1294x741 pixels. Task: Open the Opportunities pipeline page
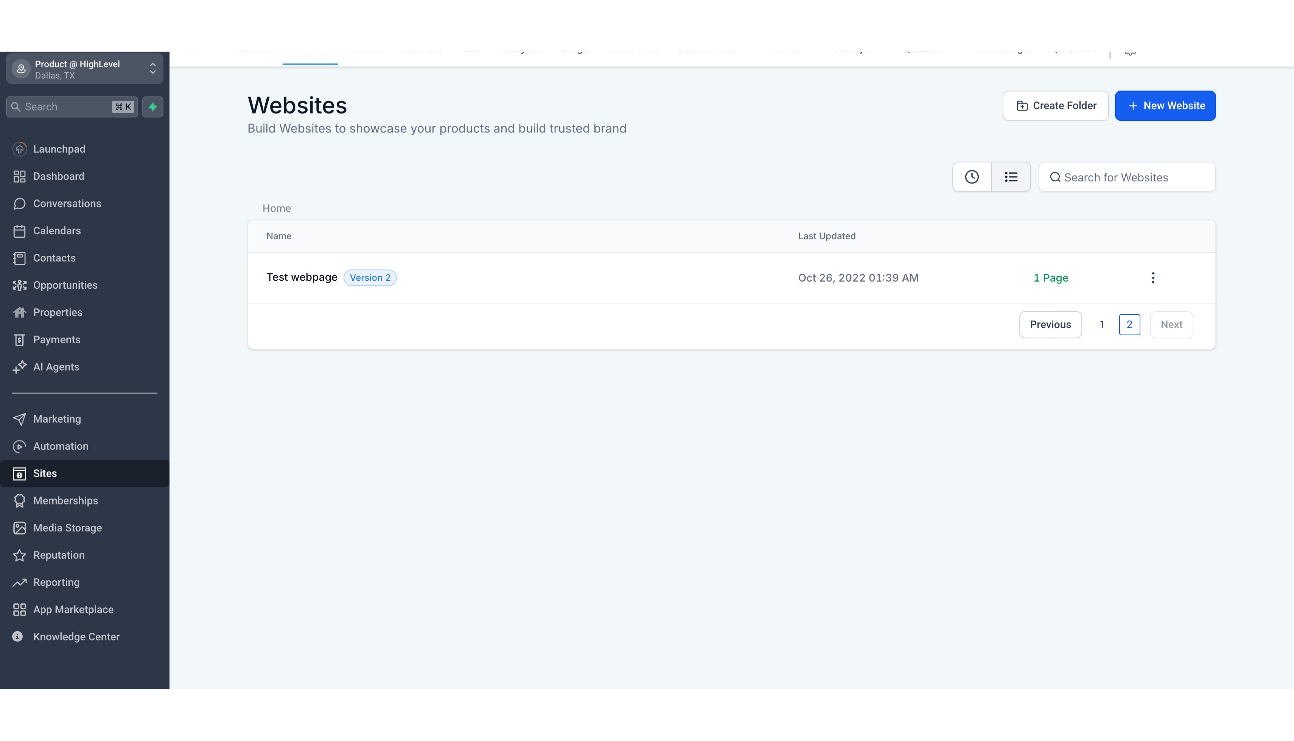coord(65,285)
